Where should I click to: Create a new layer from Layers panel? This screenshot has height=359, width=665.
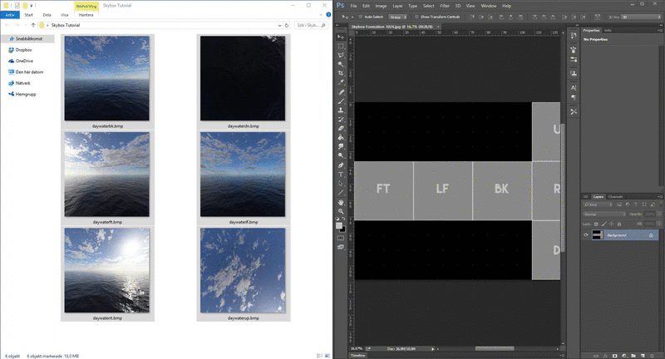tap(643, 356)
